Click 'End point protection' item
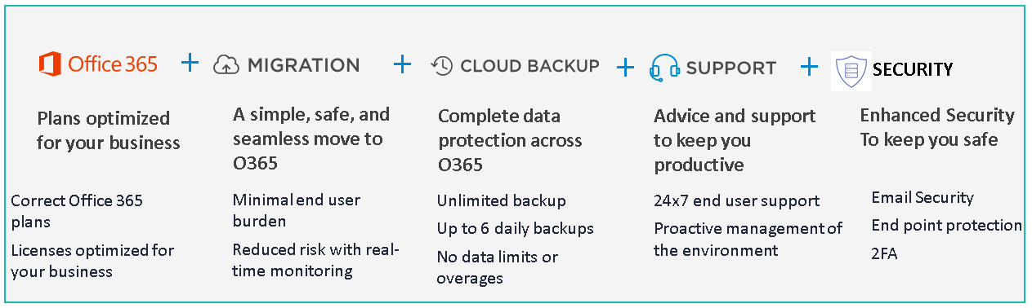The image size is (1032, 308). pos(946,226)
